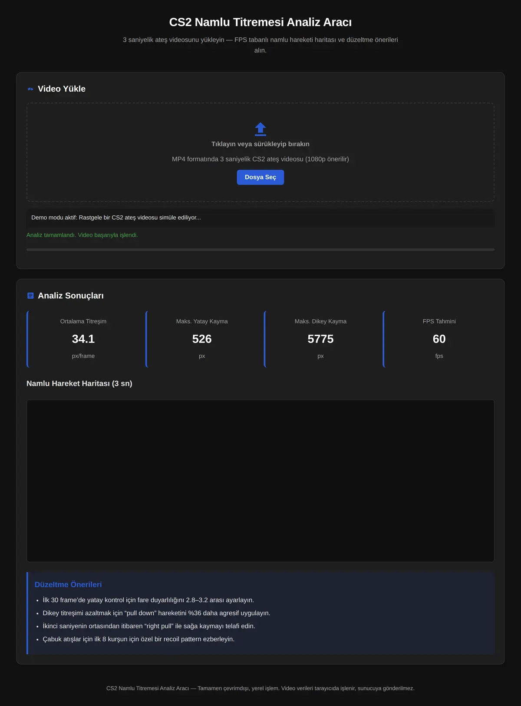Click the ilk 8 kurşun recoil pattern suggestion

pyautogui.click(x=138, y=639)
